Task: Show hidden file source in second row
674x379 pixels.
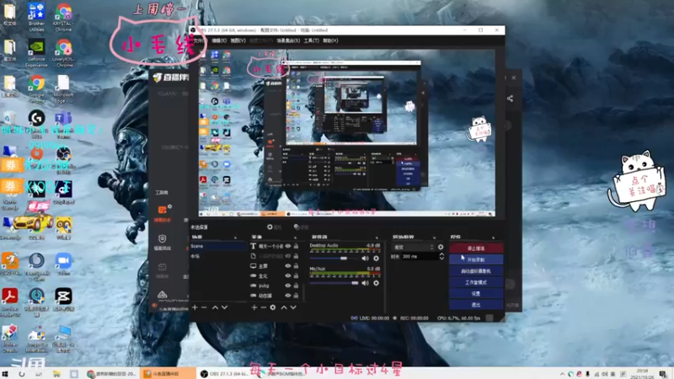Action: 288,256
